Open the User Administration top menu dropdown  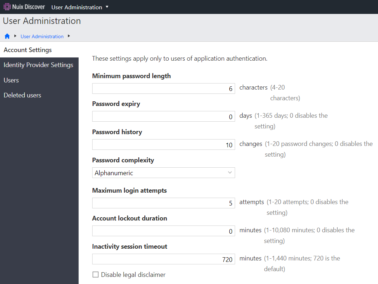point(80,7)
